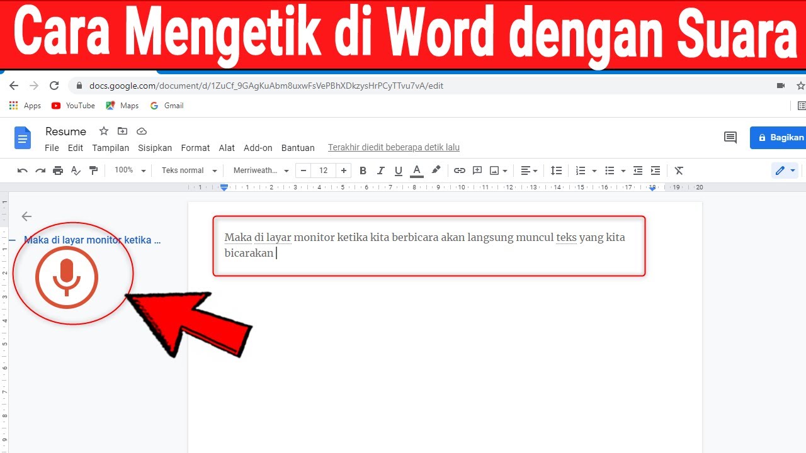This screenshot has height=453, width=806.
Task: Close the outline with back arrow
Action: (26, 216)
